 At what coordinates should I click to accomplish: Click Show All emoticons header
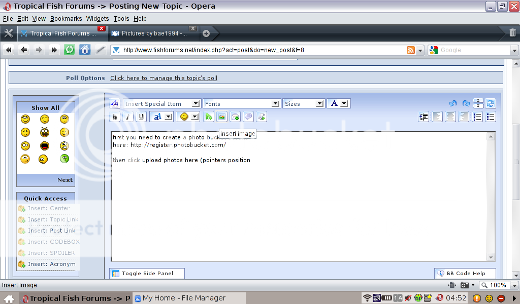(45, 108)
